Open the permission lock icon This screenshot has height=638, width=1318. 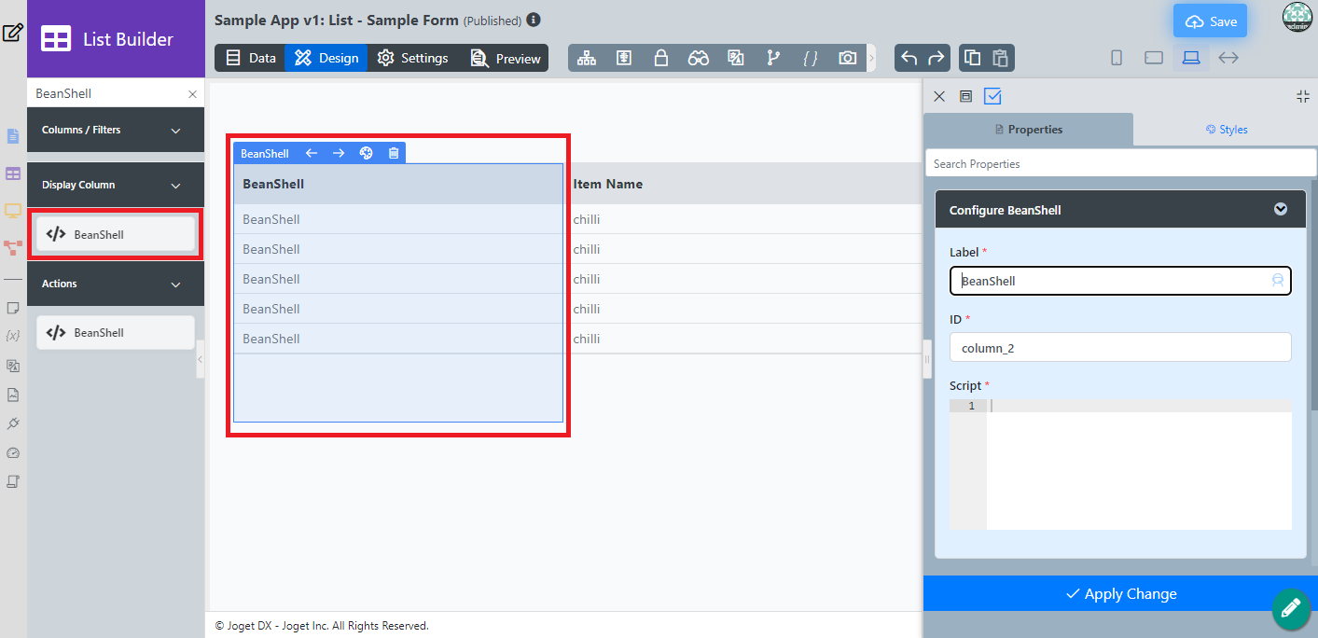[661, 58]
